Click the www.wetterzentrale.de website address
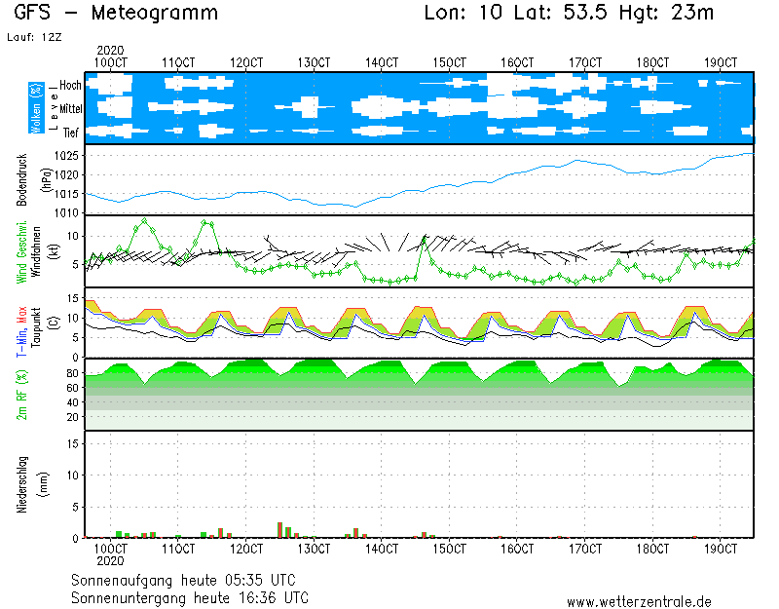Screen dimensions: 779x609 coord(639,602)
